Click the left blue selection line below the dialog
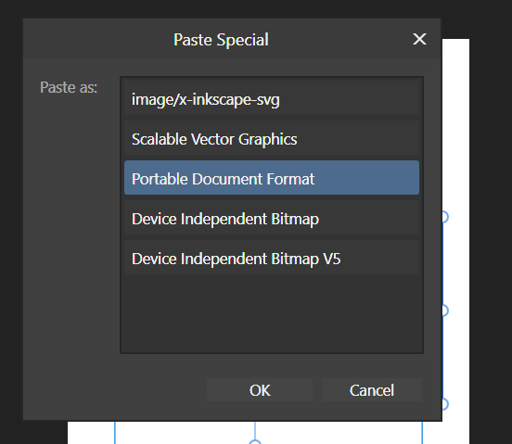 click(x=115, y=432)
